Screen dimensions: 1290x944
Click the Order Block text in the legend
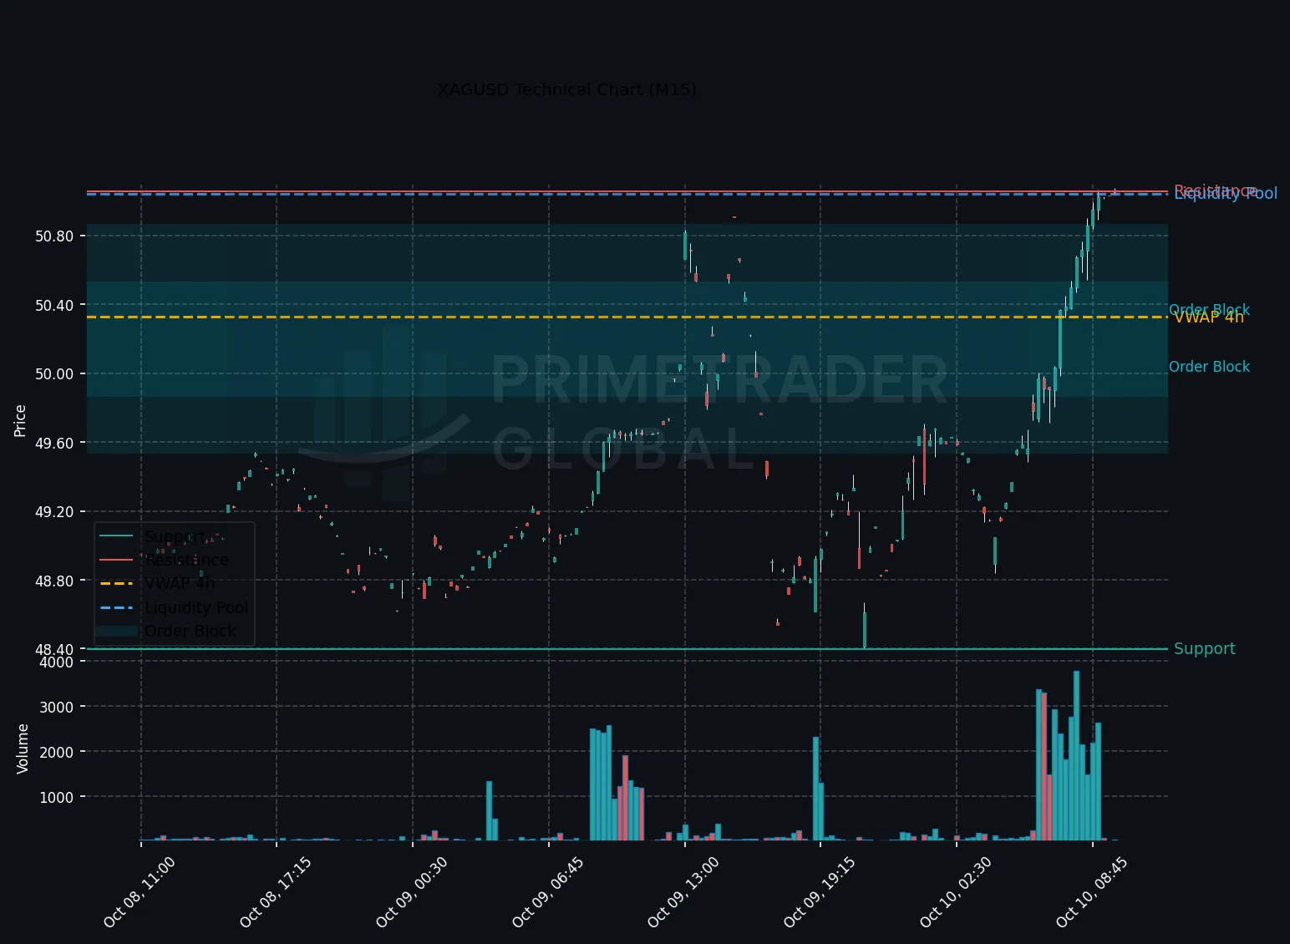click(x=190, y=631)
